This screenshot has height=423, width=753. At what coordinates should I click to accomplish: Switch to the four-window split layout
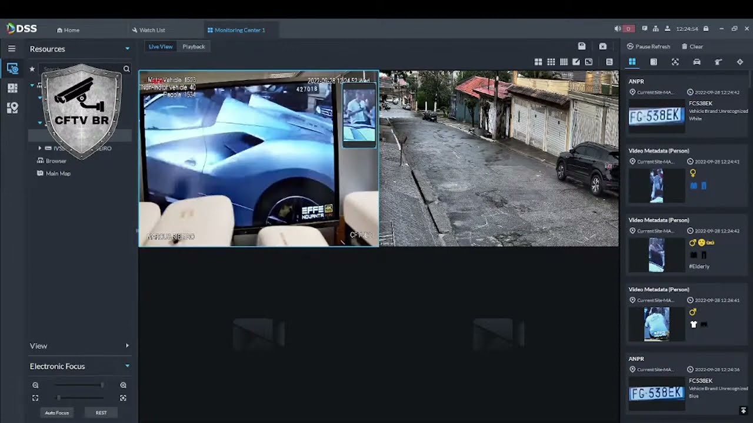538,62
